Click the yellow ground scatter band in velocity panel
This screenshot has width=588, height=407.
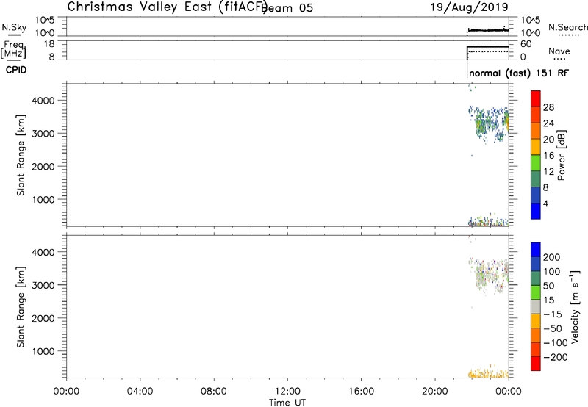[x=488, y=373]
